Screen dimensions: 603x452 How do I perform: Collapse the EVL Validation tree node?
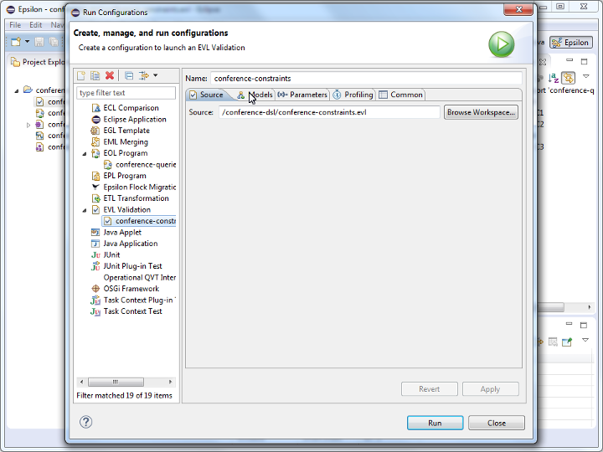pyautogui.click(x=85, y=210)
